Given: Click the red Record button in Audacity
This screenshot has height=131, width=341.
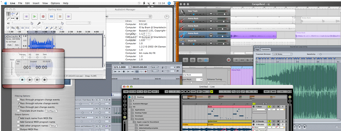Looking at the screenshot, I should click(43, 16).
